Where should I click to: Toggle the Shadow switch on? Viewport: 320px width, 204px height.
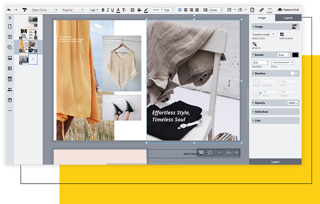(294, 73)
